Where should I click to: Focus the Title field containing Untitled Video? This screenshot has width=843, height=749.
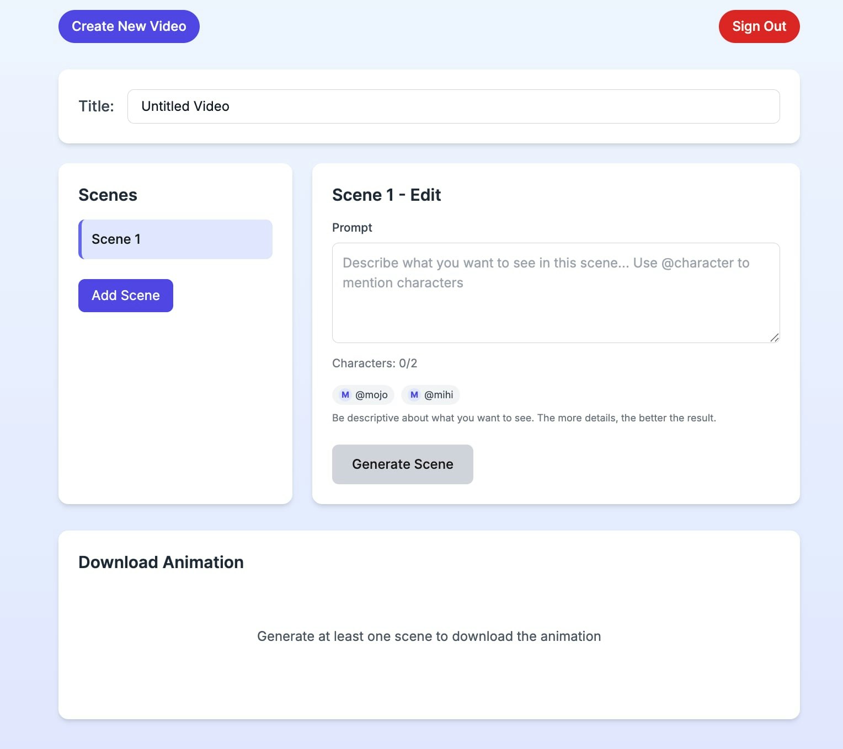[x=453, y=106]
